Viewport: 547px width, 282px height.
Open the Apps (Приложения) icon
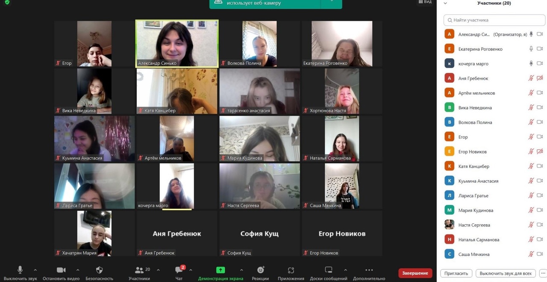point(291,270)
